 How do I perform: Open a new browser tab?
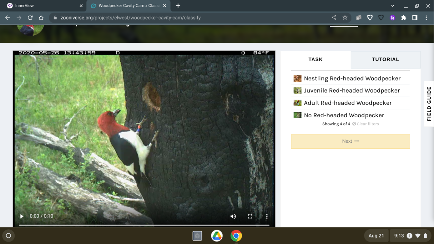point(178,6)
